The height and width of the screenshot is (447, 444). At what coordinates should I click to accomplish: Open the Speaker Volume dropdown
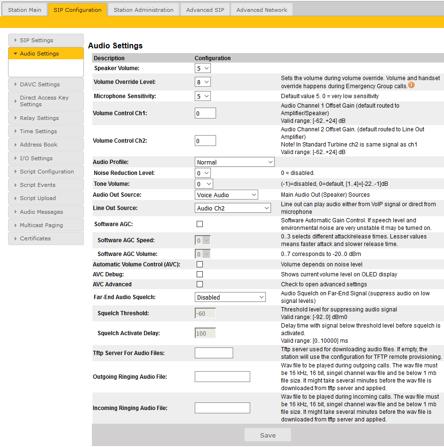[x=203, y=68]
